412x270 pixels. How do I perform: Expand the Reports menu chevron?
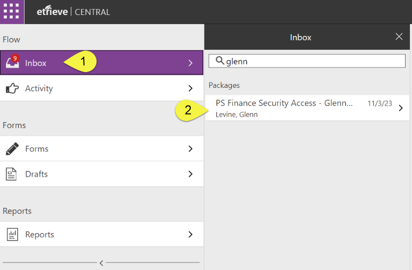[x=190, y=235]
